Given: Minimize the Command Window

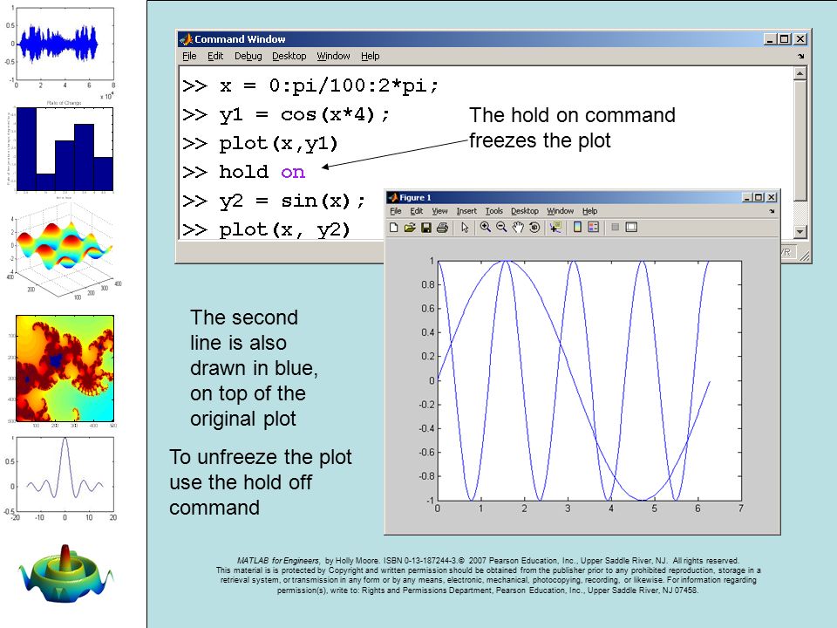Looking at the screenshot, I should coord(770,39).
